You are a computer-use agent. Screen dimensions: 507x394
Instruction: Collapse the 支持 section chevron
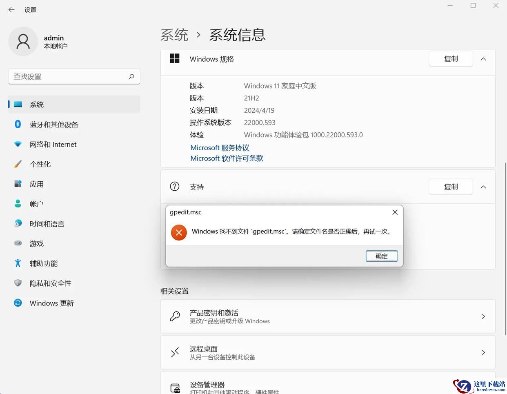[483, 187]
